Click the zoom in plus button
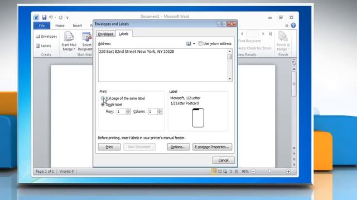 coord(288,172)
